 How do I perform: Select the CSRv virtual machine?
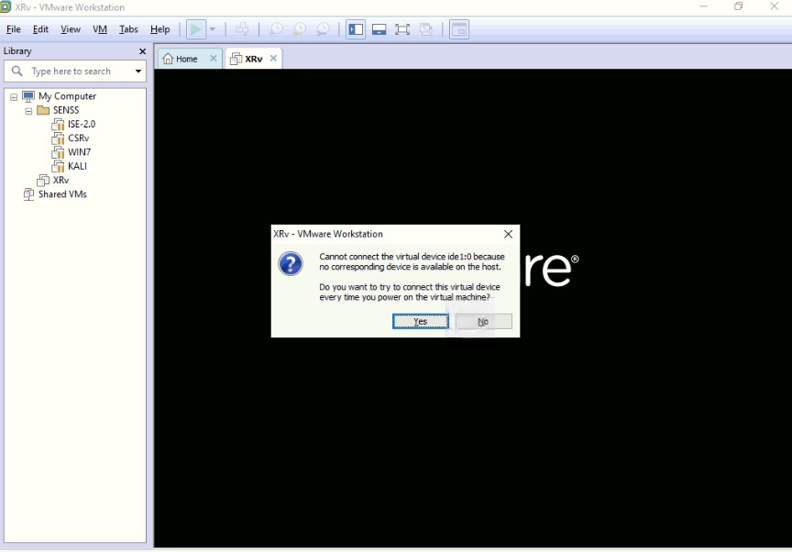[76, 138]
